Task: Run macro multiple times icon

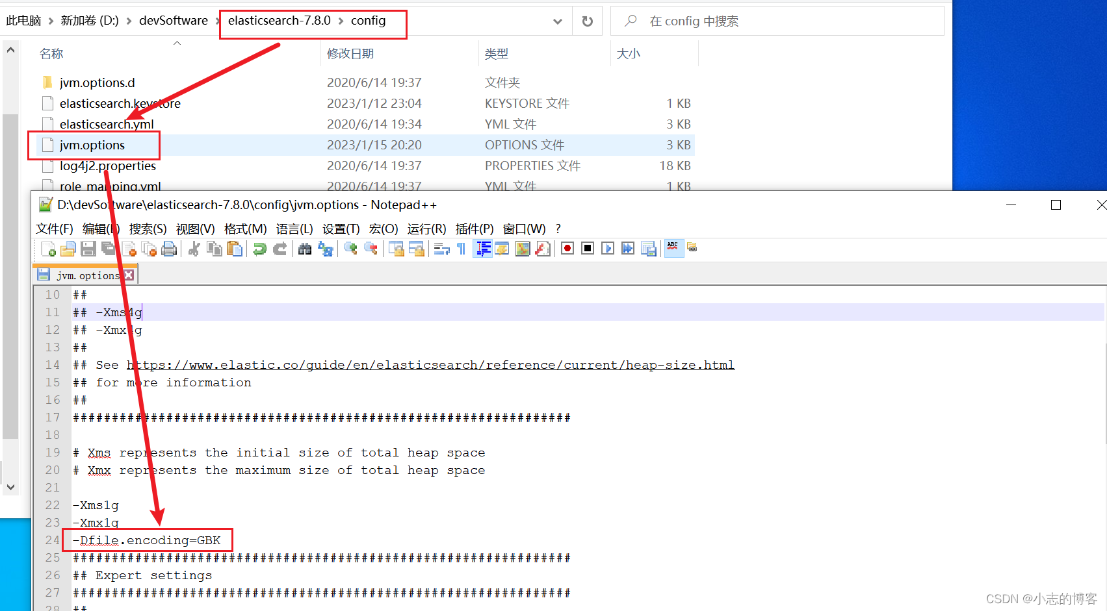Action: click(628, 249)
